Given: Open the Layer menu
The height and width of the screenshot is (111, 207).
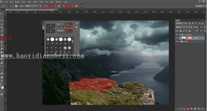Looking at the screenshot, I should tap(23, 2).
